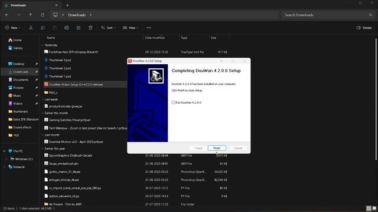
Task: Click the Back arrow in File Explorer
Action: coord(6,15)
